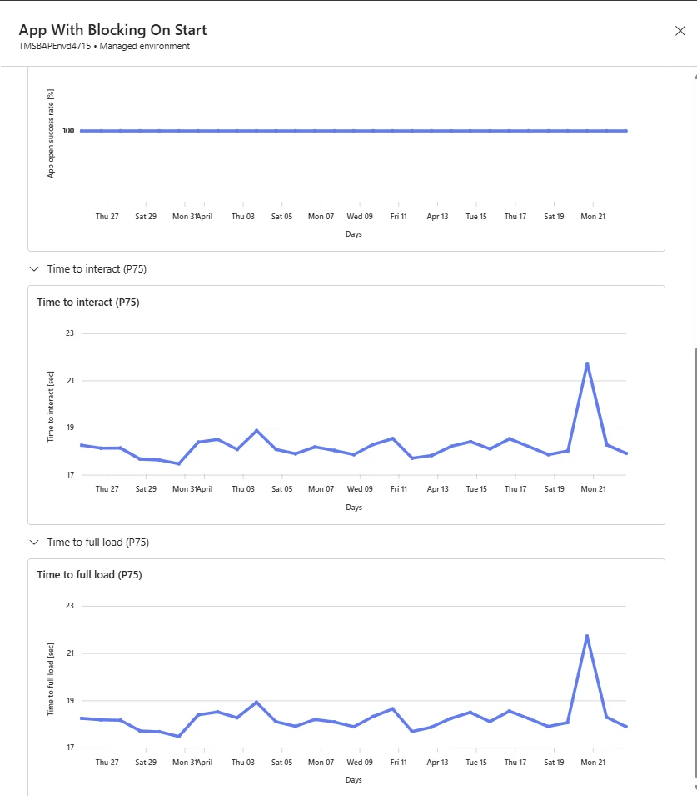Click the Apr 13 label on Time to interact chart

point(437,488)
